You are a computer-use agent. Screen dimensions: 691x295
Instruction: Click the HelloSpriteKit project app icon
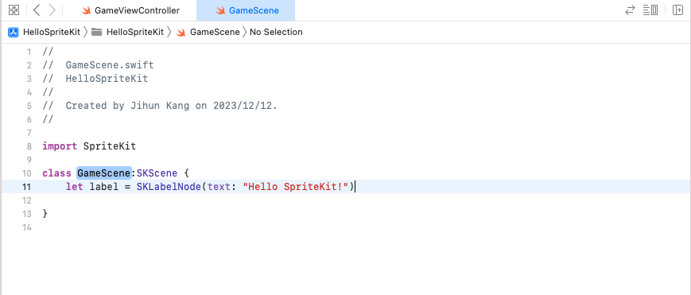click(x=14, y=32)
